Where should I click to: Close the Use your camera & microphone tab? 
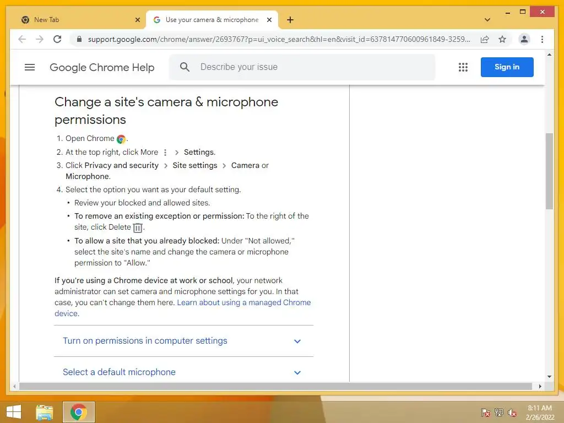point(269,20)
